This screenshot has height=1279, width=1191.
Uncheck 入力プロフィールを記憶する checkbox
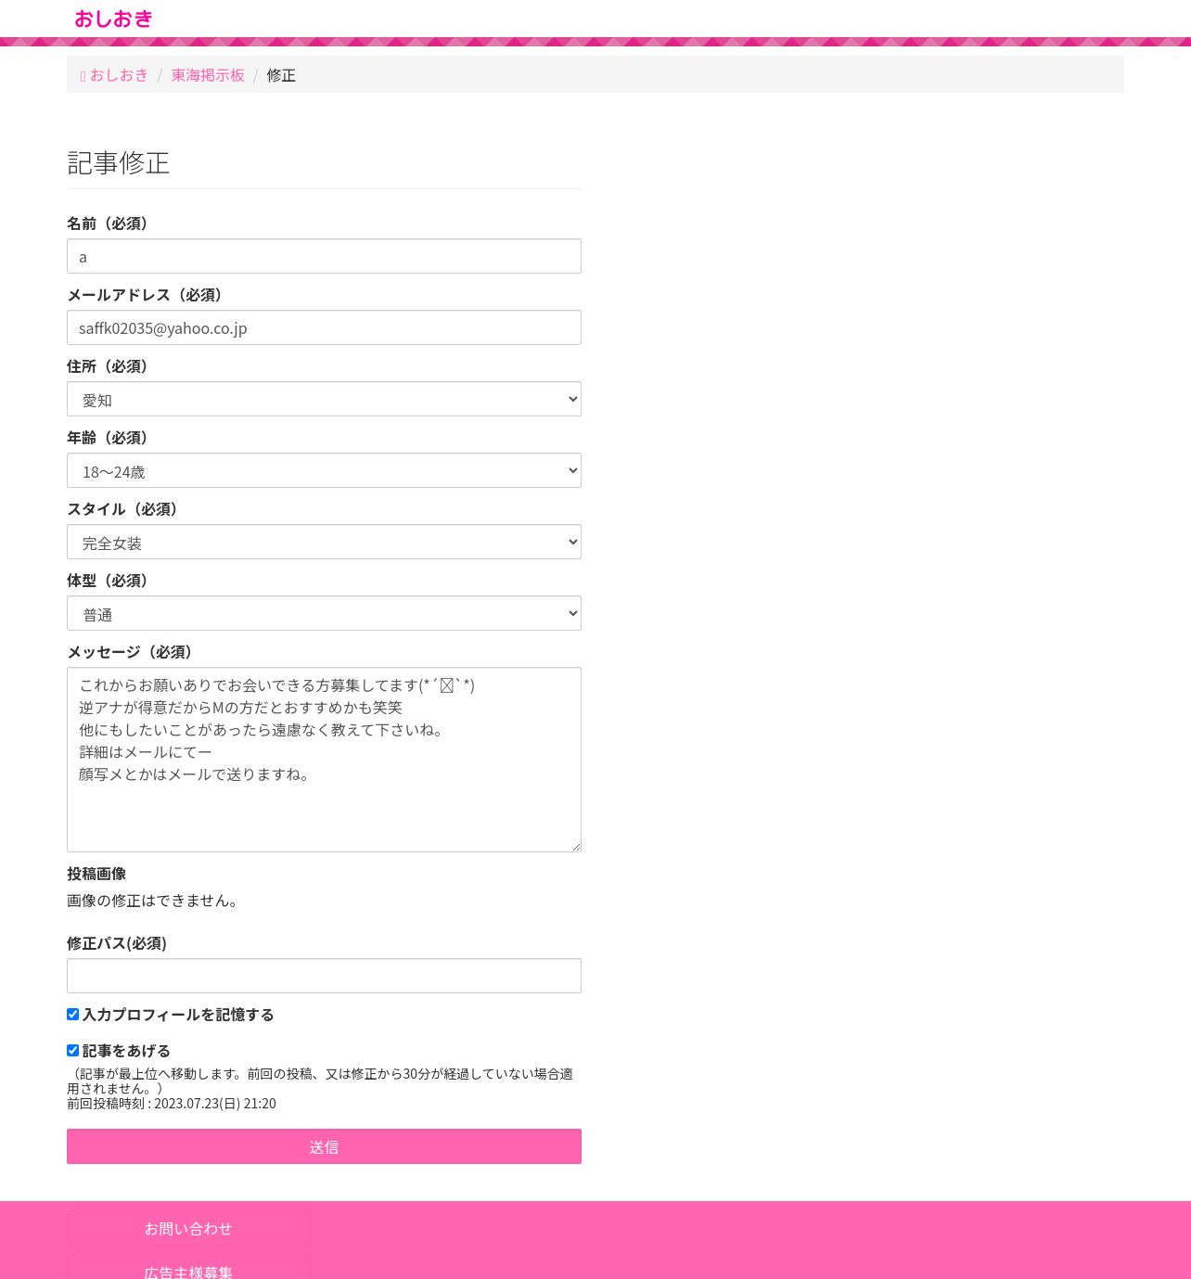(x=72, y=1015)
